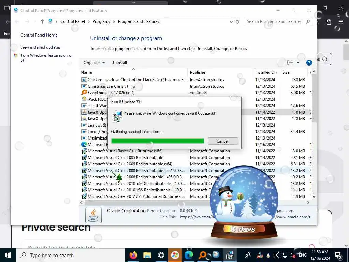This screenshot has width=349, height=262.
Task: Click the green progress bar in Java dialog
Action: (158, 141)
